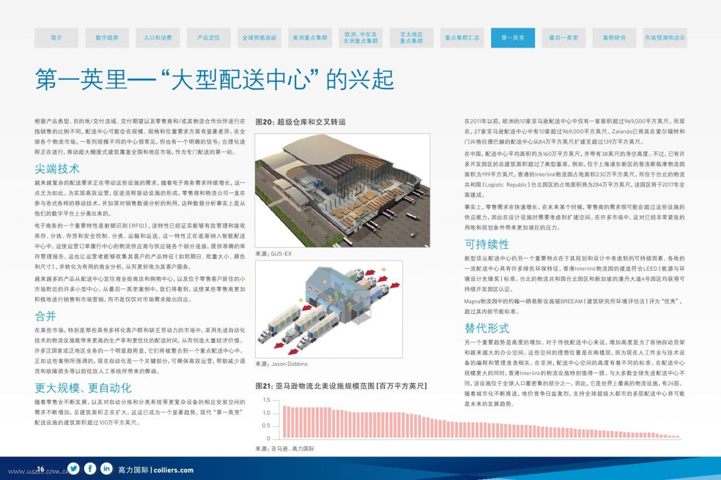Open 亚太地区重点集群 tab

click(x=411, y=38)
